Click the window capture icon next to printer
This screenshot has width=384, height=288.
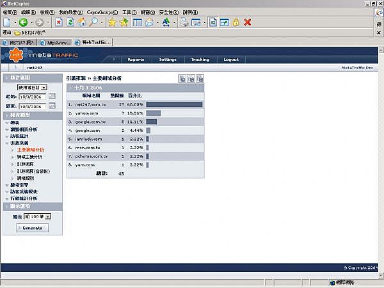196,22
